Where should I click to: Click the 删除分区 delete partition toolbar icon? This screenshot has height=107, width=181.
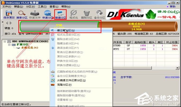[x=87, y=15]
